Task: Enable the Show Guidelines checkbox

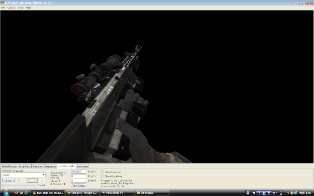Action: (x=102, y=176)
